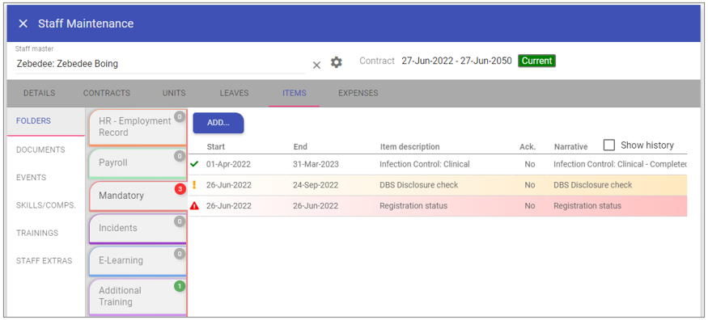Go to the EXPENSES tab
Screen dimensions: 708x320
click(x=358, y=93)
